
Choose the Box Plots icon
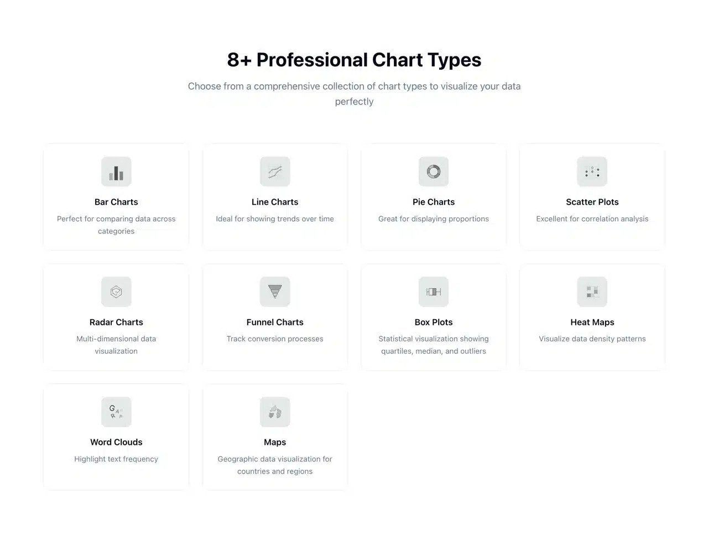click(x=434, y=292)
